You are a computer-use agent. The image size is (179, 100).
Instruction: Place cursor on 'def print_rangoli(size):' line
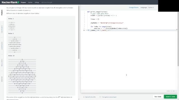97,12
